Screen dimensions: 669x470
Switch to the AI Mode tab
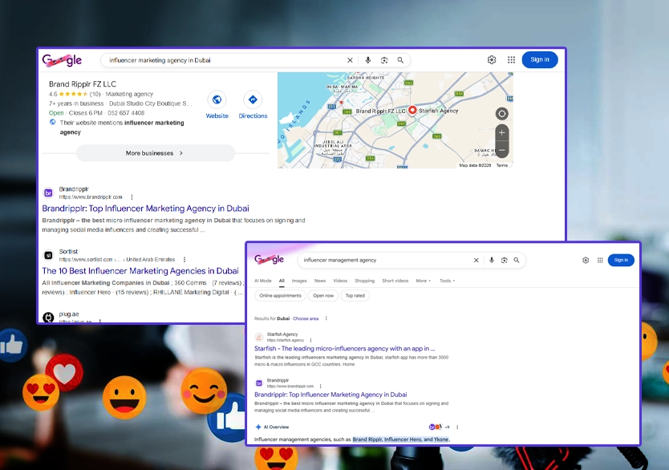[x=263, y=281]
